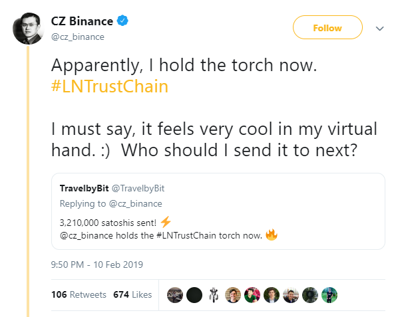Click the fifth liker avatar with red background
Screen dimensions: 402x317
coord(252,294)
